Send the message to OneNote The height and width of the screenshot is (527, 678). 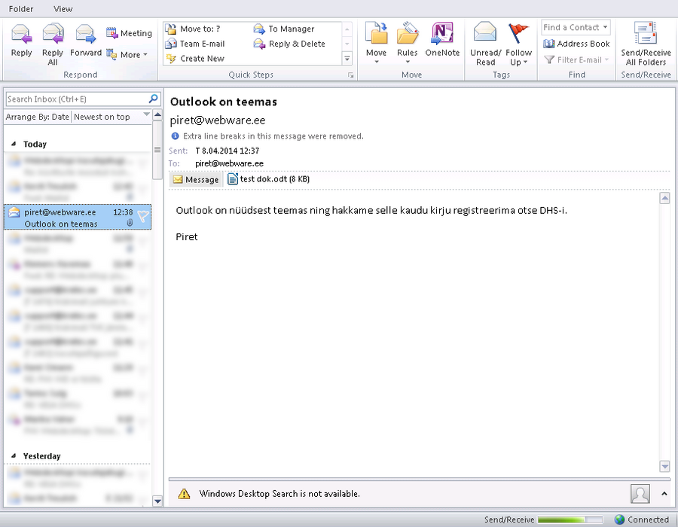[442, 40]
